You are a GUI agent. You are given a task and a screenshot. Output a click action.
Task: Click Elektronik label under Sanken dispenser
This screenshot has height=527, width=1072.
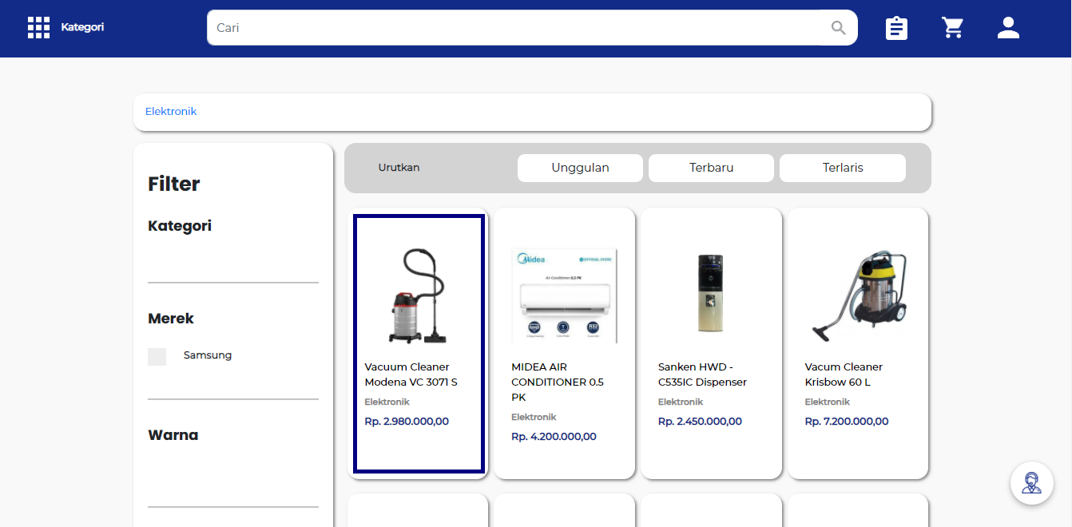[x=681, y=402]
